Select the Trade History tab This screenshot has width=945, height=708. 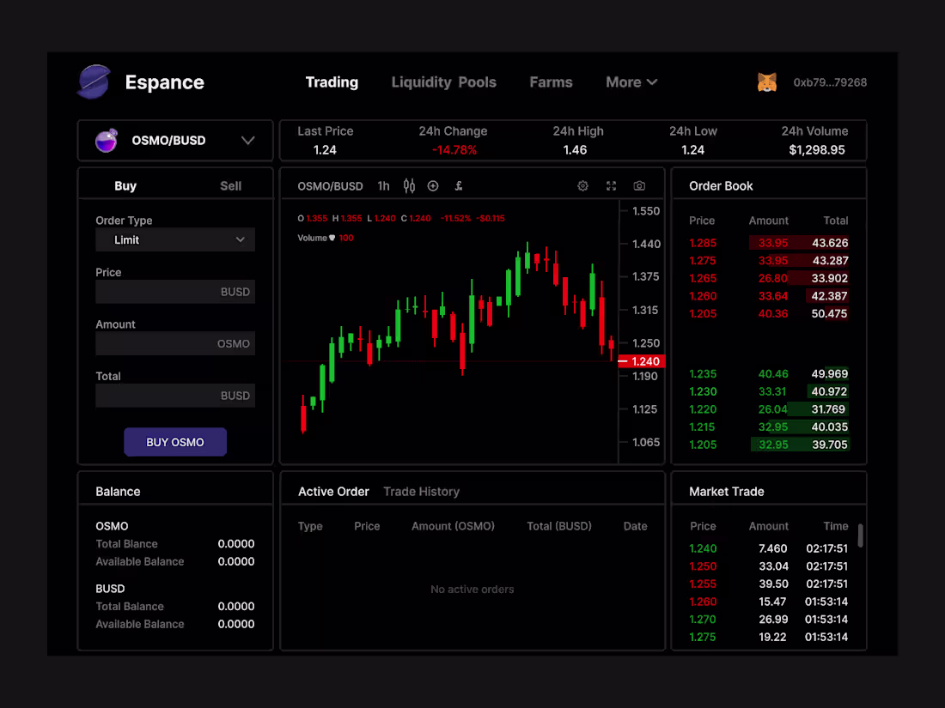click(421, 492)
